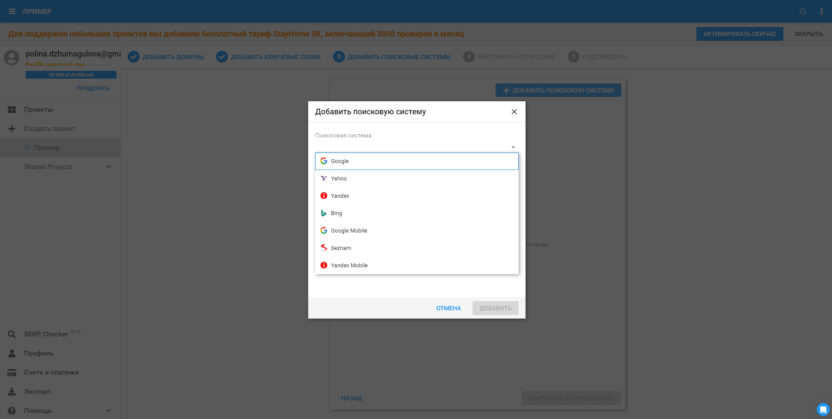
Task: Close the Добавить поисковую систему dialog
Action: click(x=514, y=112)
